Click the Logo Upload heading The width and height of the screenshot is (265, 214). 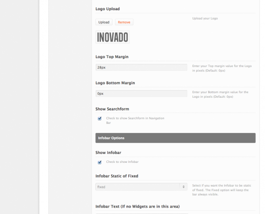coord(107,9)
